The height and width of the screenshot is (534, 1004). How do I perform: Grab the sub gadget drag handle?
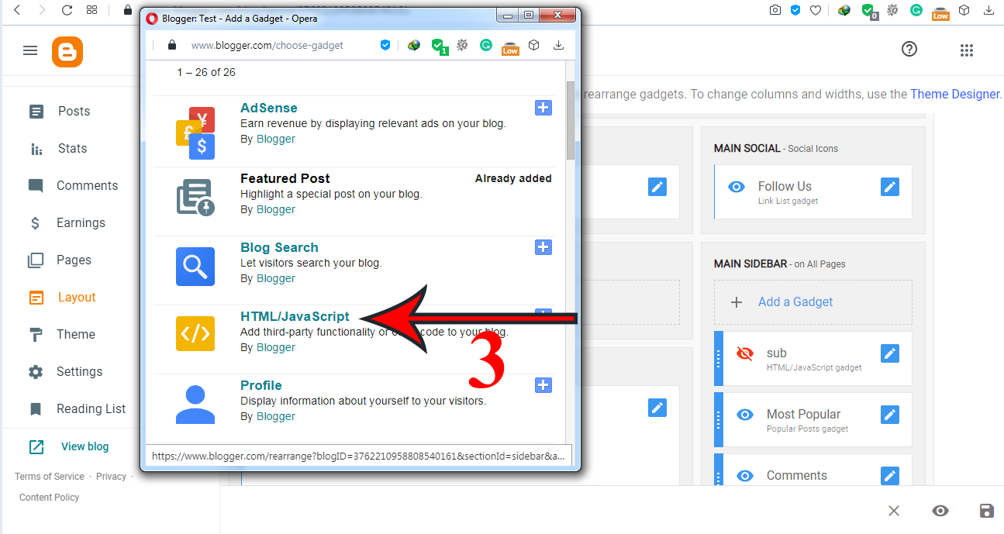tap(719, 358)
